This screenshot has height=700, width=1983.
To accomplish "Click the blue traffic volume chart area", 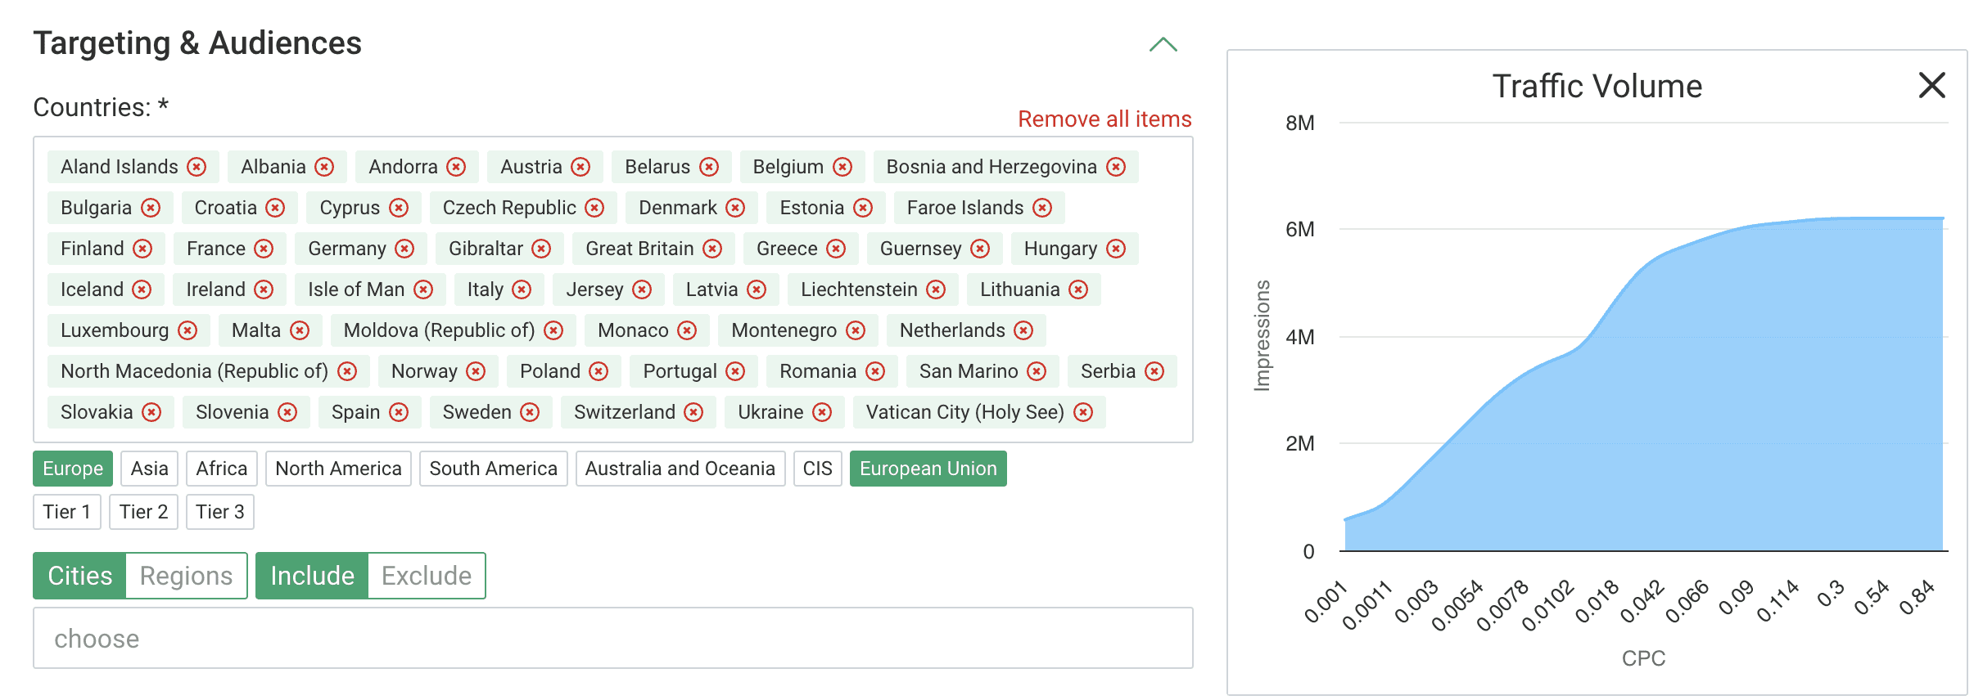I will coord(1719,409).
